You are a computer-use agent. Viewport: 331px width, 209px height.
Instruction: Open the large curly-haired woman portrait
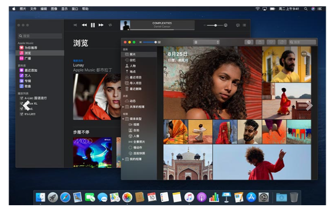[x=213, y=83]
